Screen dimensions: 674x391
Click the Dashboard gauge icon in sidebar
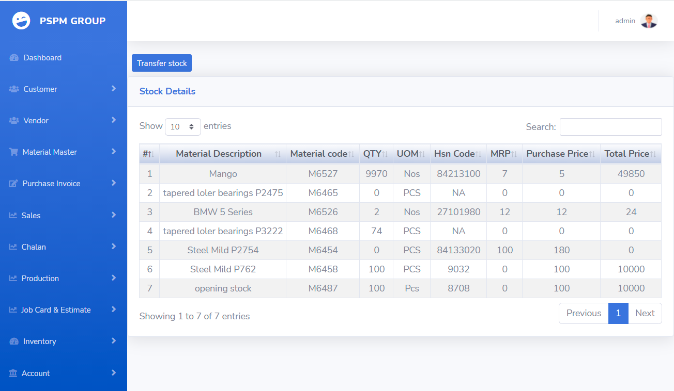(14, 58)
